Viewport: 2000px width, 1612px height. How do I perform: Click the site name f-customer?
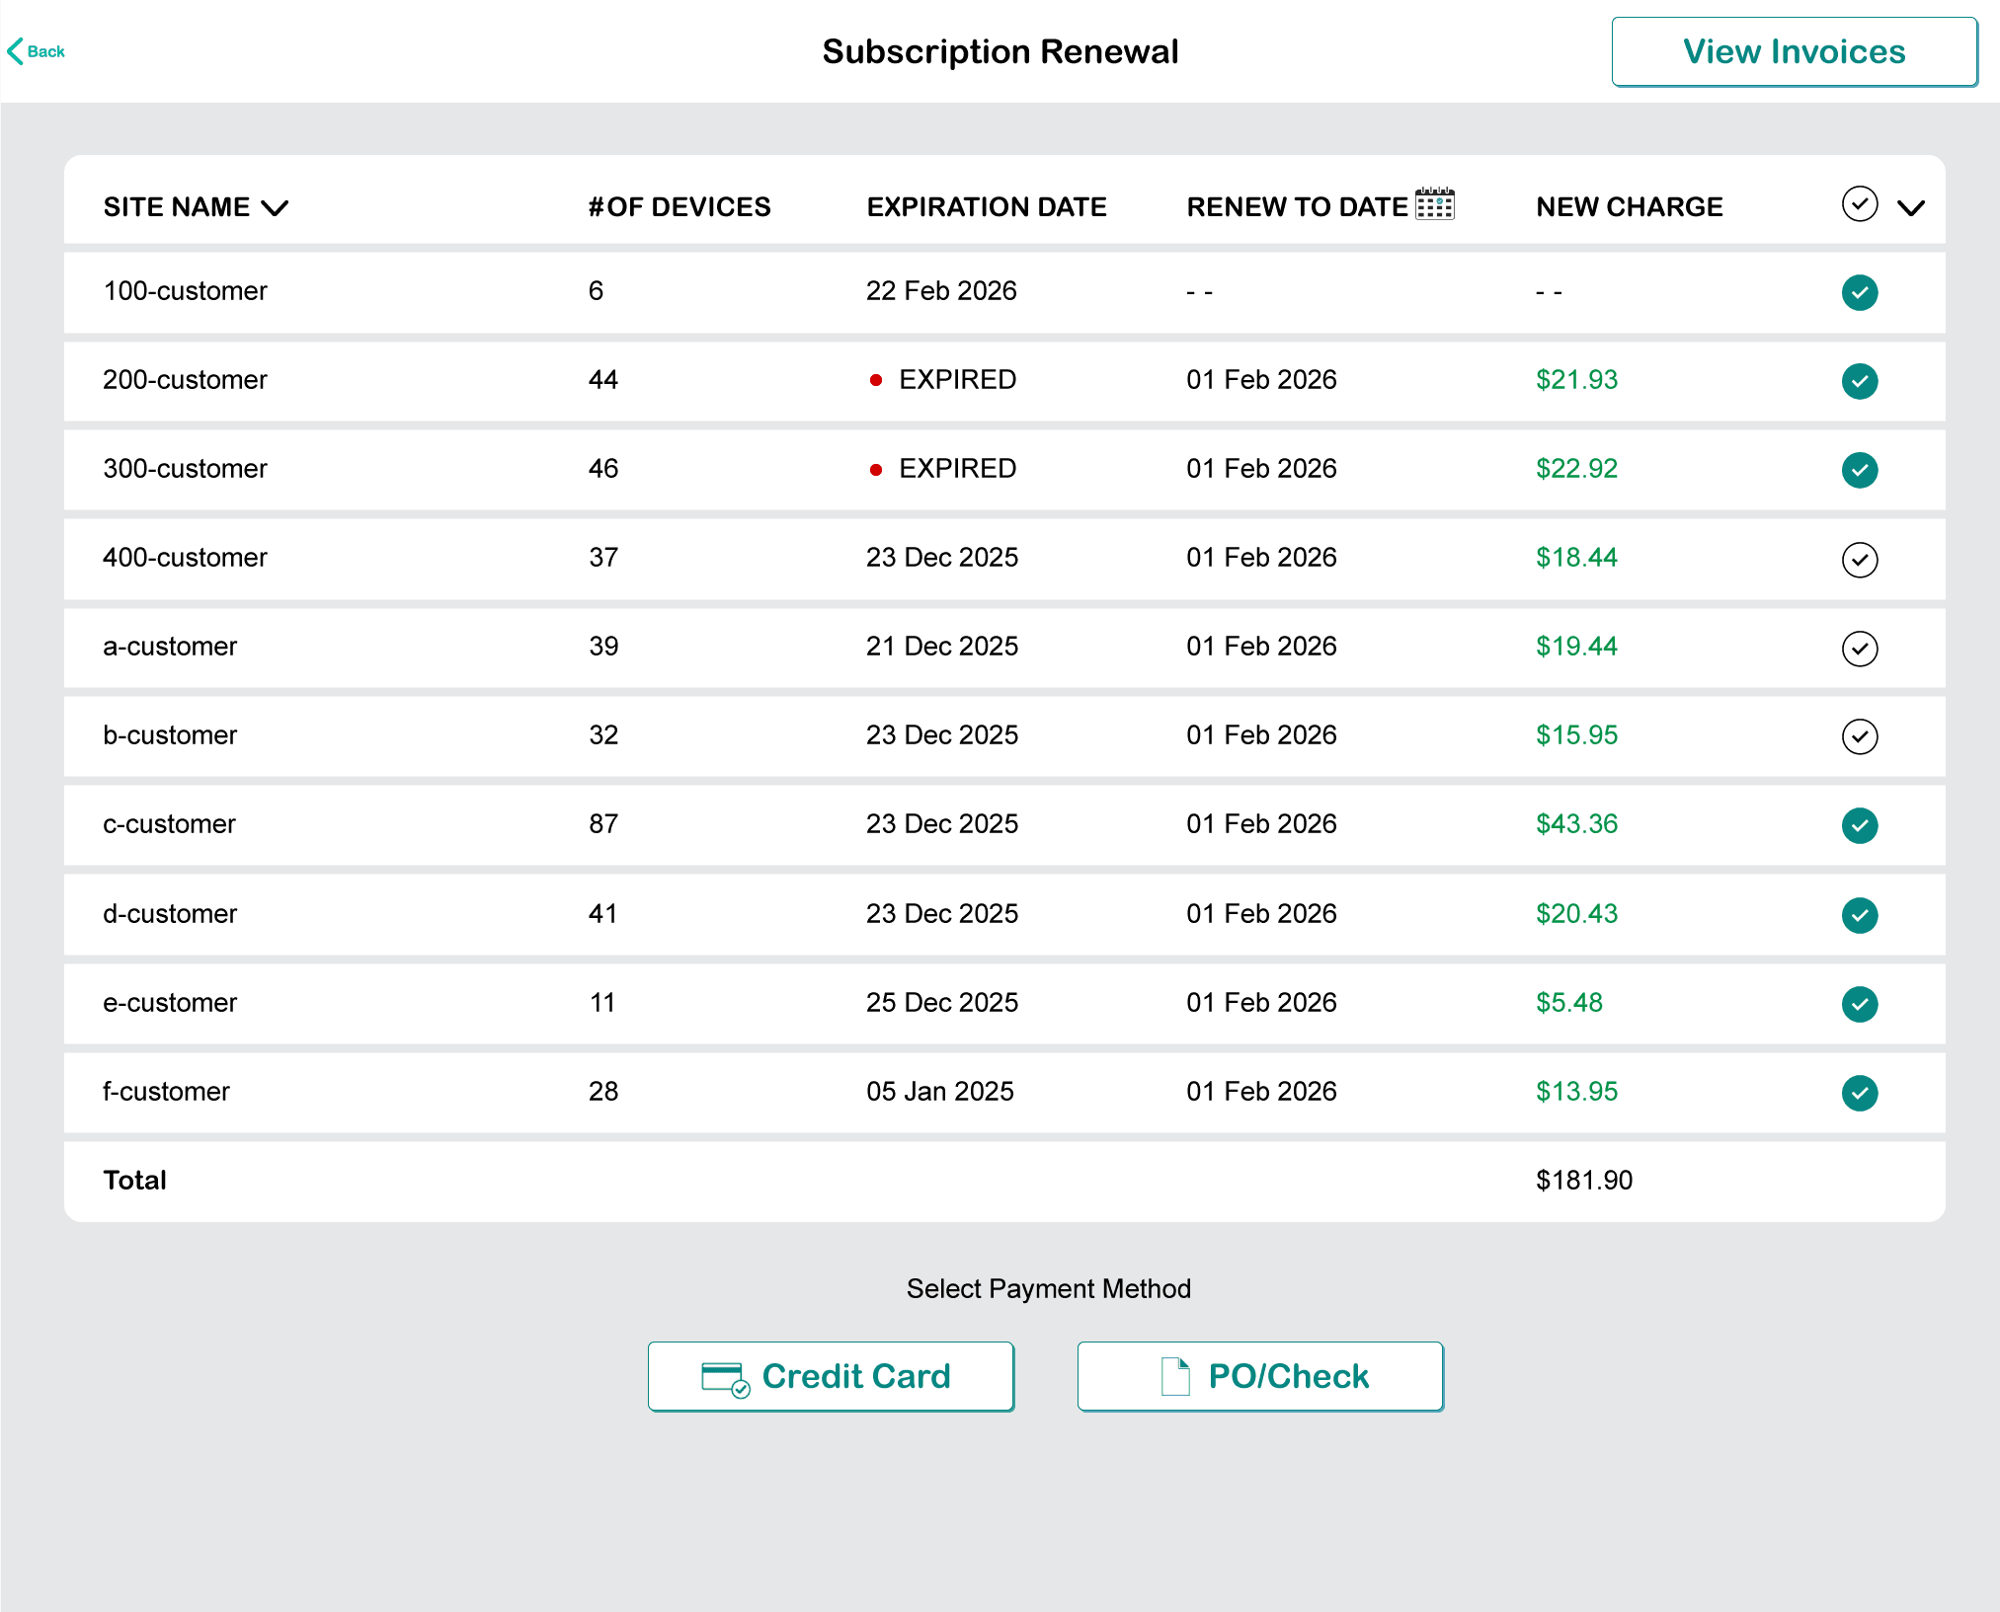pos(166,1092)
